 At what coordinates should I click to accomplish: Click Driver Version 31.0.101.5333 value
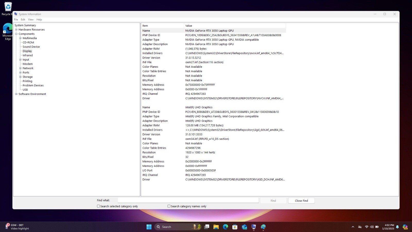194,134
